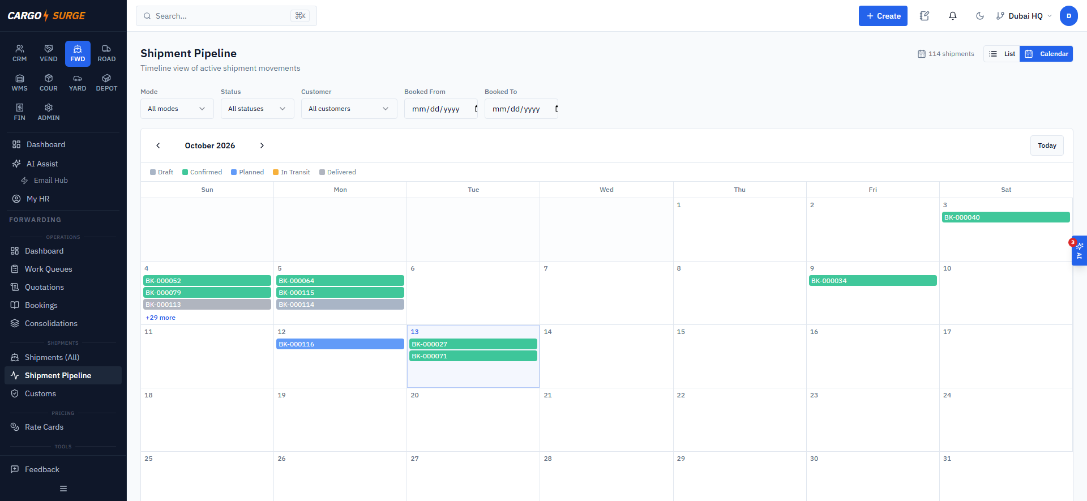
Task: Jump to Today in calendar
Action: [1047, 145]
